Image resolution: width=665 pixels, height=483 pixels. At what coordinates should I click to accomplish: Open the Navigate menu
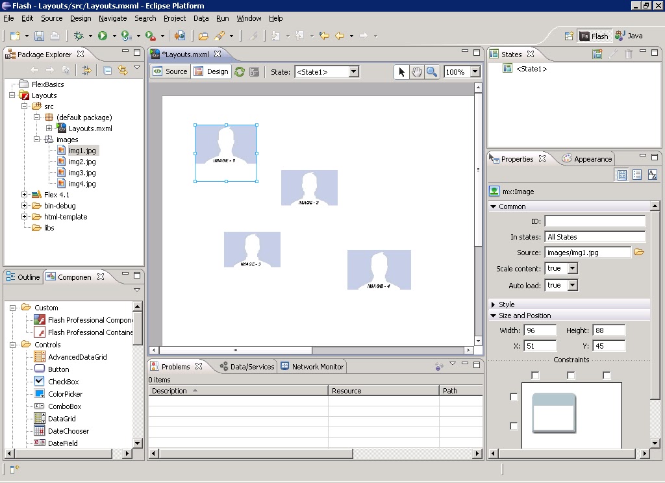click(x=112, y=18)
